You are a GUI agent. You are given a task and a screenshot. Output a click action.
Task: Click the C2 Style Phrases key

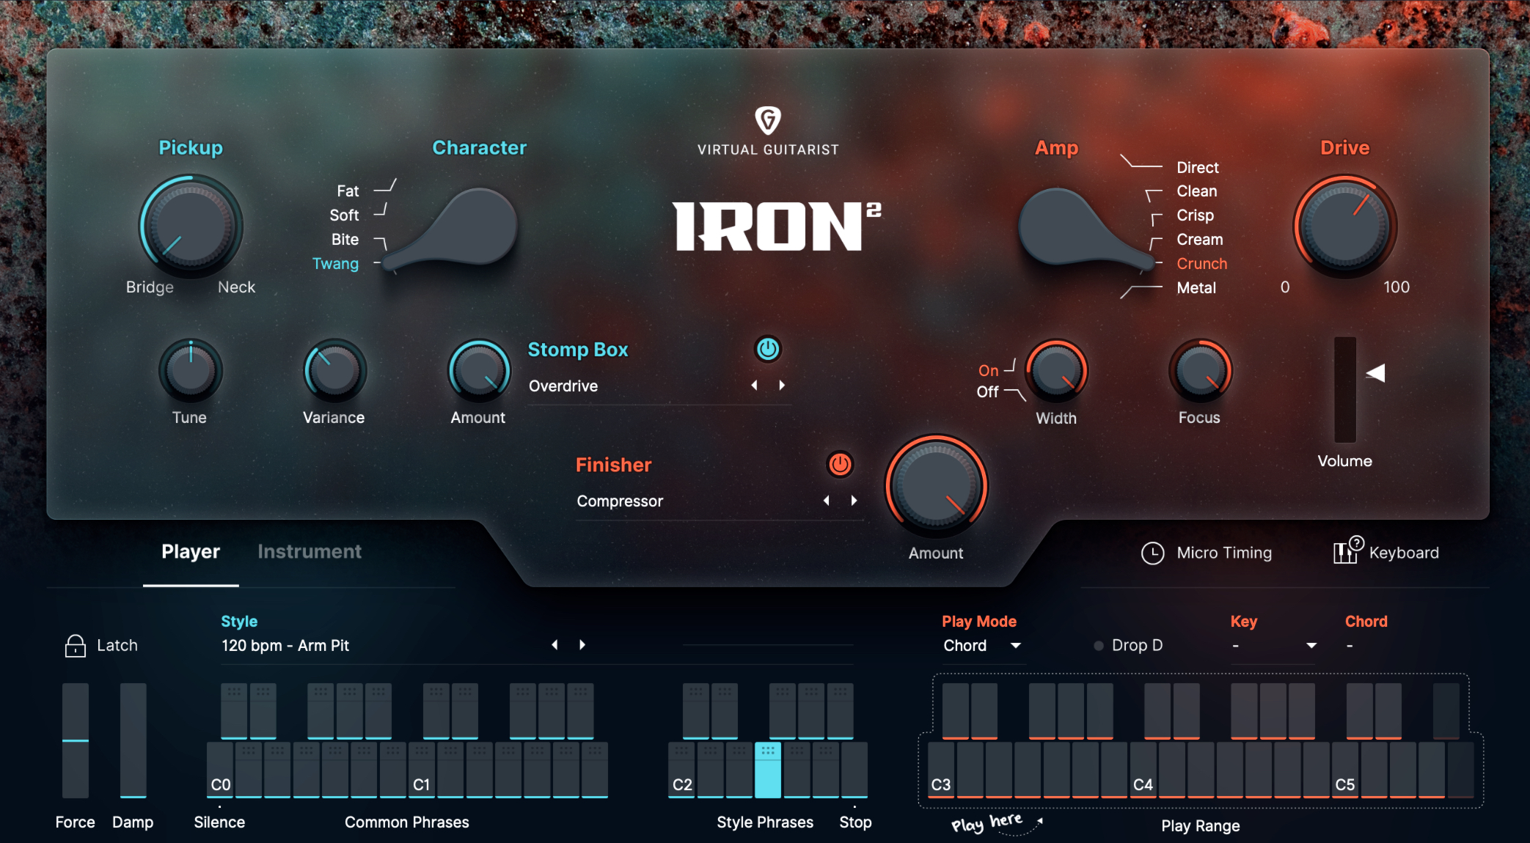[681, 770]
